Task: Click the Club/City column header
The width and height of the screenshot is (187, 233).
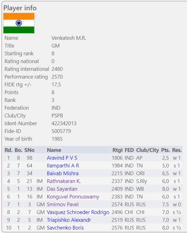Action: click(x=147, y=150)
